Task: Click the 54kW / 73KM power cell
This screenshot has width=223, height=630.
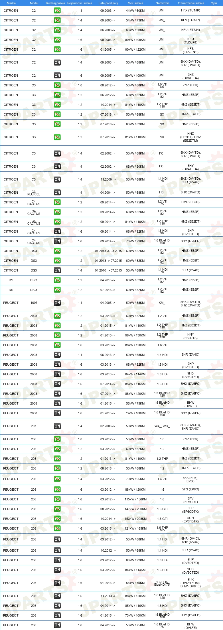Action: point(135,20)
